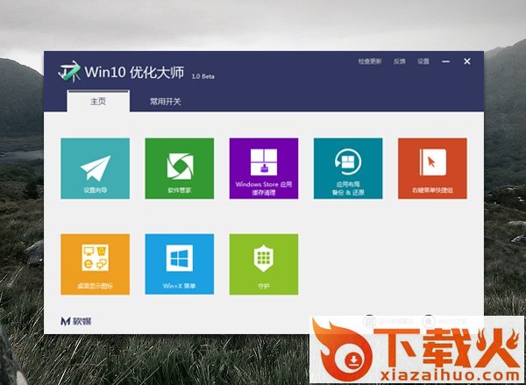Open the 软件管家 green tile

(x=180, y=168)
